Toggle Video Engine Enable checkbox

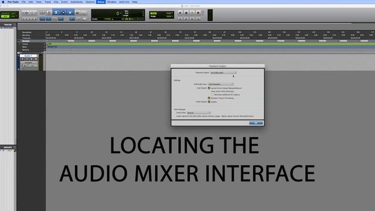(209, 101)
